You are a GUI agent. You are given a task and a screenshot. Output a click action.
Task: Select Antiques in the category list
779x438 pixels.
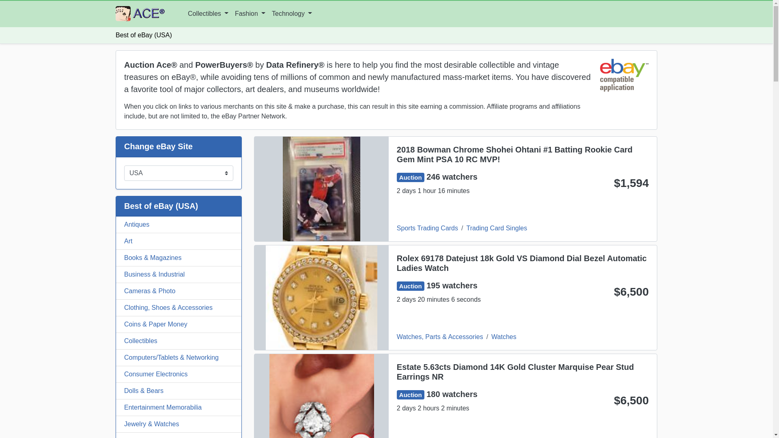pos(179,225)
